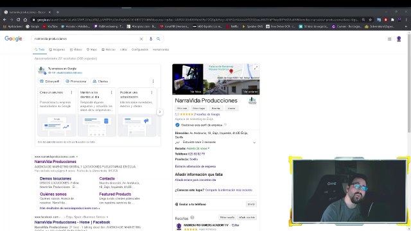This screenshot has height=231, width=411.
Task: Click the Promocionar button
Action: [x=76, y=81]
